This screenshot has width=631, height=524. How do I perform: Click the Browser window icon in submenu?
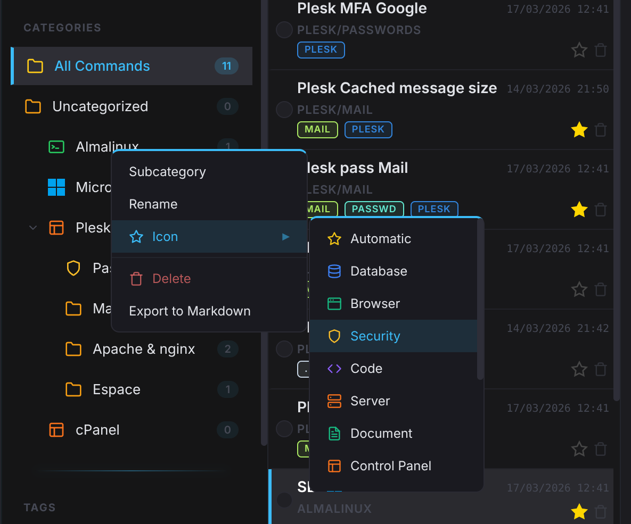[334, 304]
